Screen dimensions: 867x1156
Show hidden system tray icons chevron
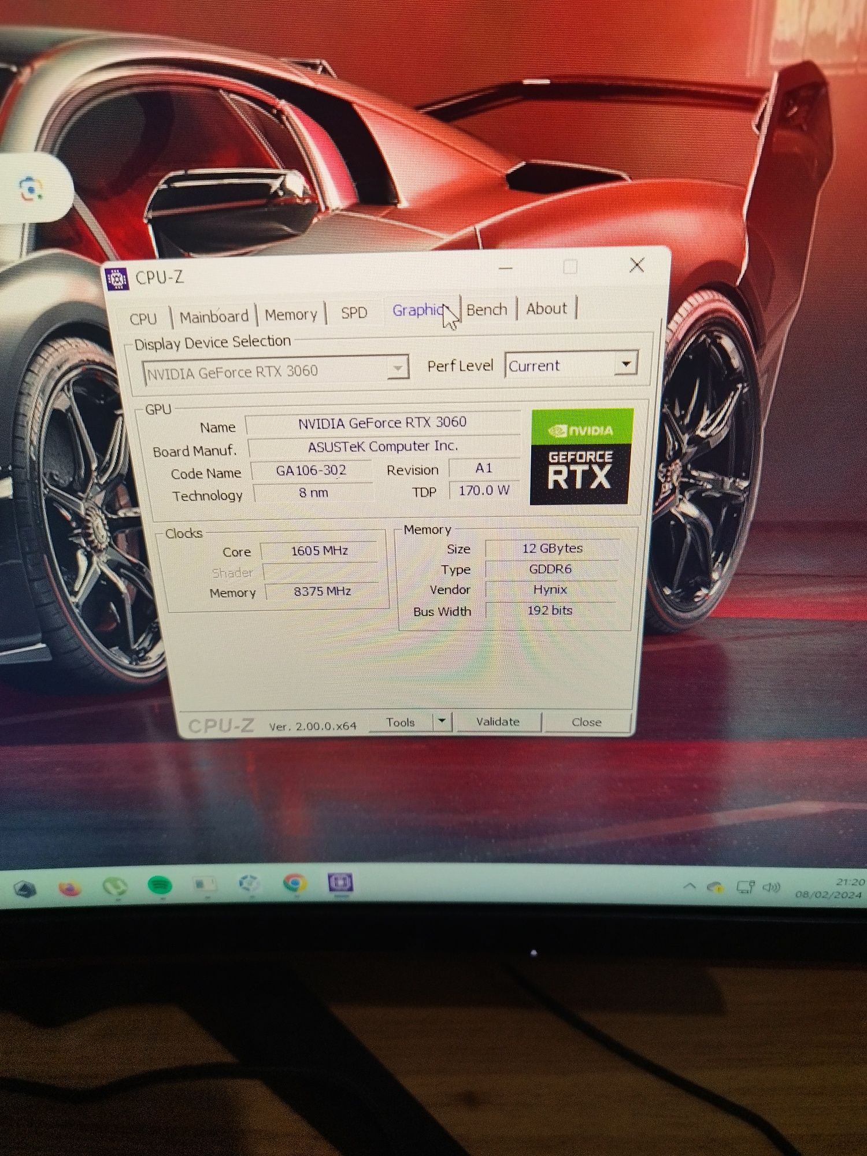689,885
